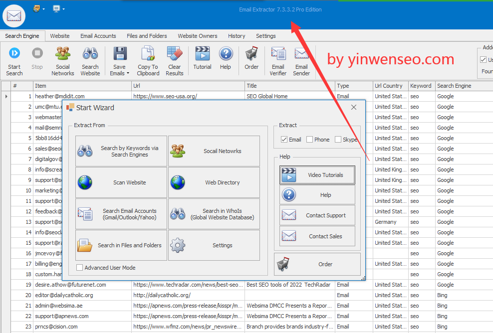
Task: Sort by the Title column header
Action: [290, 86]
